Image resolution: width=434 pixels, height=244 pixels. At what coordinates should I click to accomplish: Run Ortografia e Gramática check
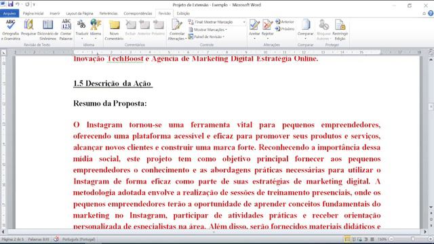point(11,30)
